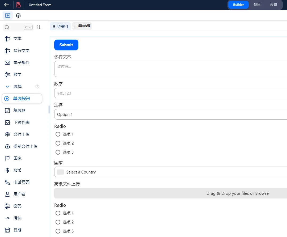The height and width of the screenshot is (237, 287).
Task: Select the 密码 password field icon
Action: [7, 206]
